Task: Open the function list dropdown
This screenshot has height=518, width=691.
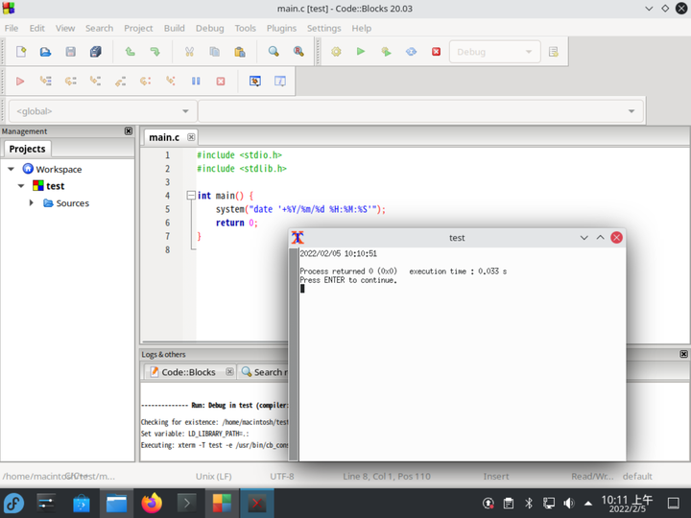Action: click(420, 111)
